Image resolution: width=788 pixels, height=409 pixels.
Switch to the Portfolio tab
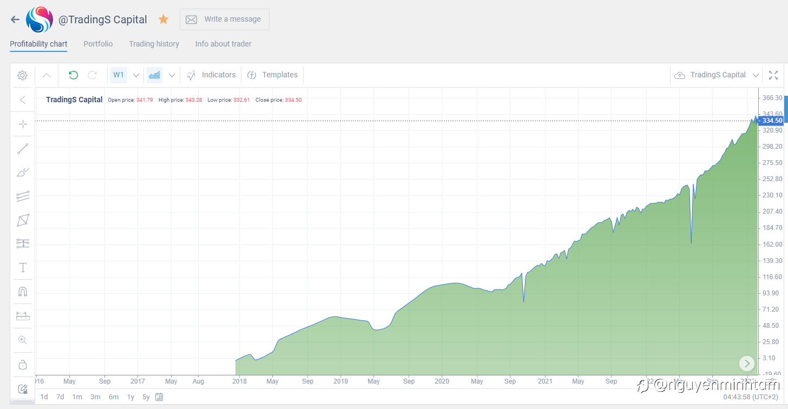pos(98,44)
